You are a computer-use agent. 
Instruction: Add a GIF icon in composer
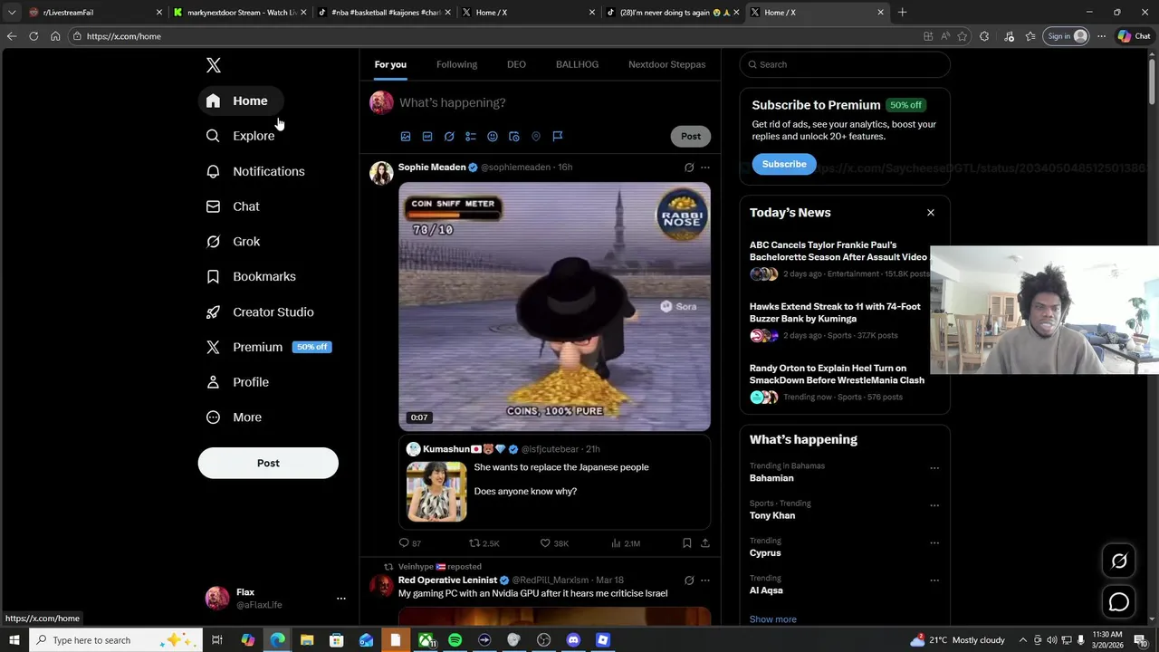click(427, 137)
